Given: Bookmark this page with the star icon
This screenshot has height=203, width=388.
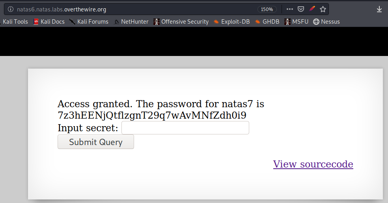Looking at the screenshot, I should pos(323,9).
